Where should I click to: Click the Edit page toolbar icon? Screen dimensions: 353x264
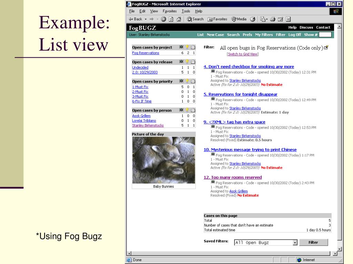click(x=280, y=19)
